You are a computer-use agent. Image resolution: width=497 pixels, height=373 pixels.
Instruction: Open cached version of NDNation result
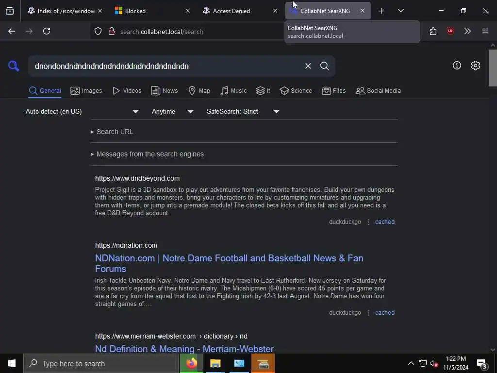coord(385,312)
